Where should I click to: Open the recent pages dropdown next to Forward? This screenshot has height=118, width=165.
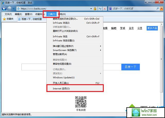14,9
